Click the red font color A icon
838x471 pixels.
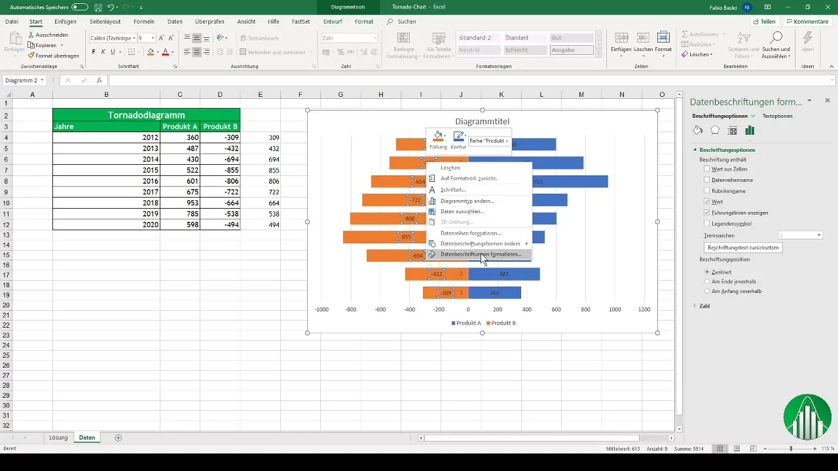coord(165,52)
